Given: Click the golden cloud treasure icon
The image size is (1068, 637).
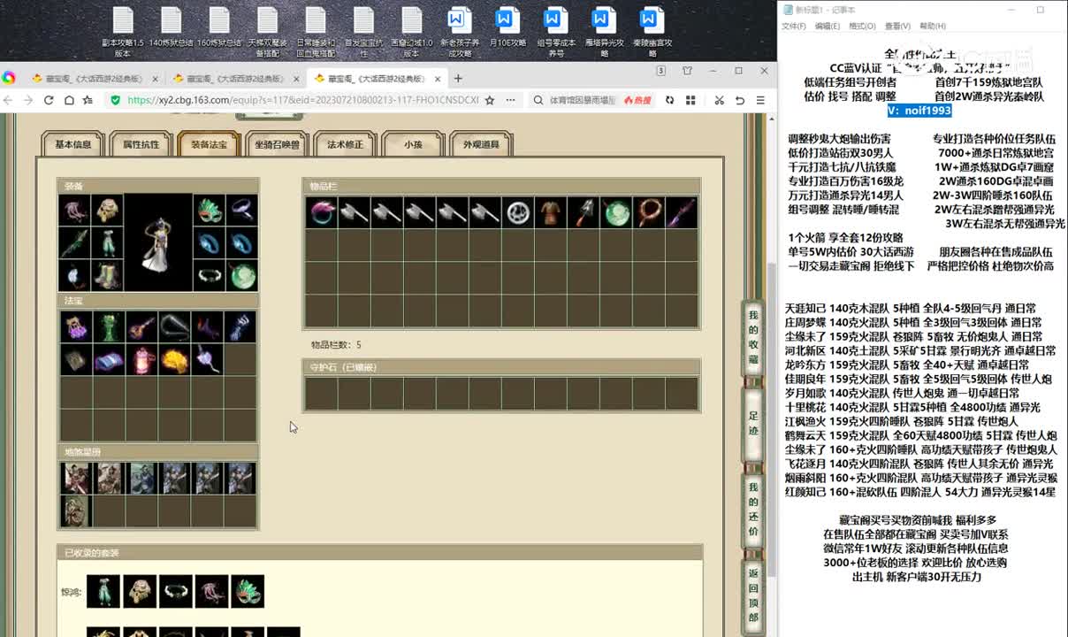Looking at the screenshot, I should point(174,359).
